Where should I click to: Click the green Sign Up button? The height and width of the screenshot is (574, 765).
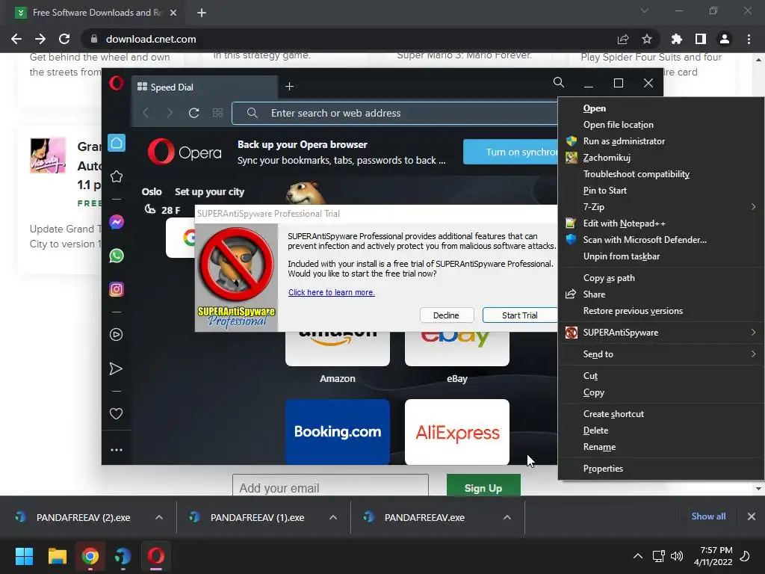[483, 486]
